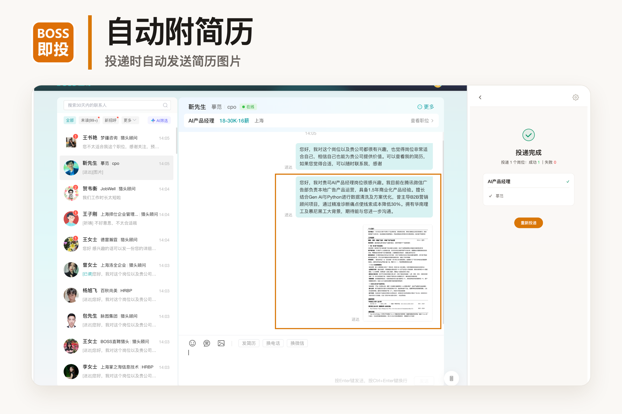The image size is (622, 414).
Task: Open 贺韦衡 avatar
Action: 71,193
